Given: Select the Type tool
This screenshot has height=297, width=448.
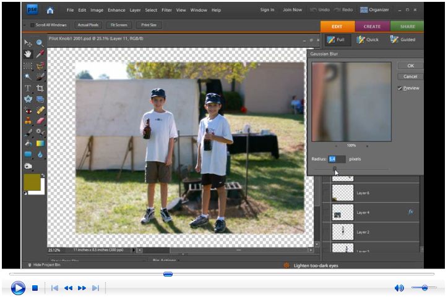Looking at the screenshot, I should [28, 88].
